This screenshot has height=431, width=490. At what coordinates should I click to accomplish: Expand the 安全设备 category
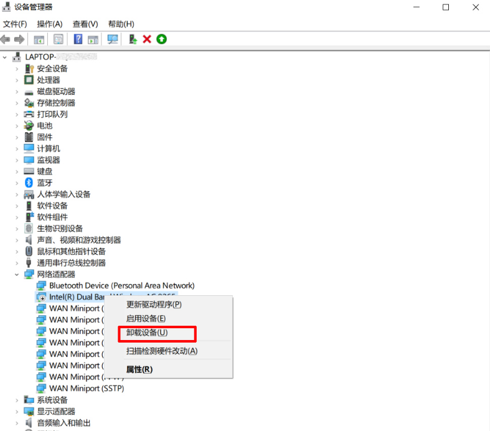click(17, 69)
